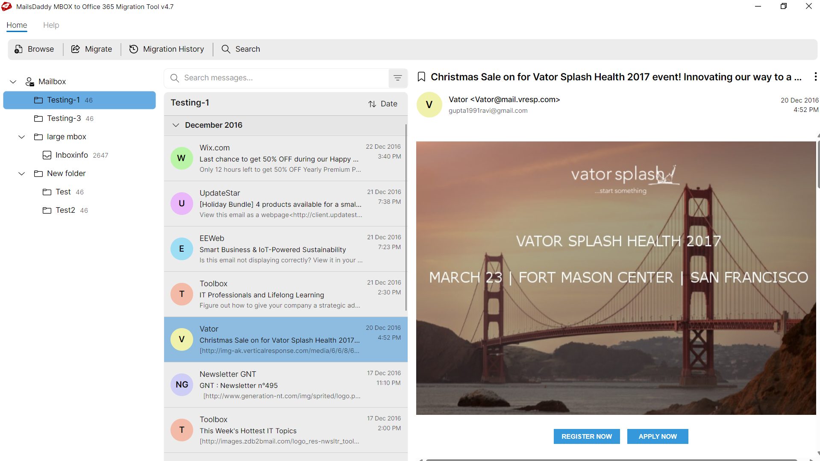Click the MailsDaddy app logo icon

point(7,6)
